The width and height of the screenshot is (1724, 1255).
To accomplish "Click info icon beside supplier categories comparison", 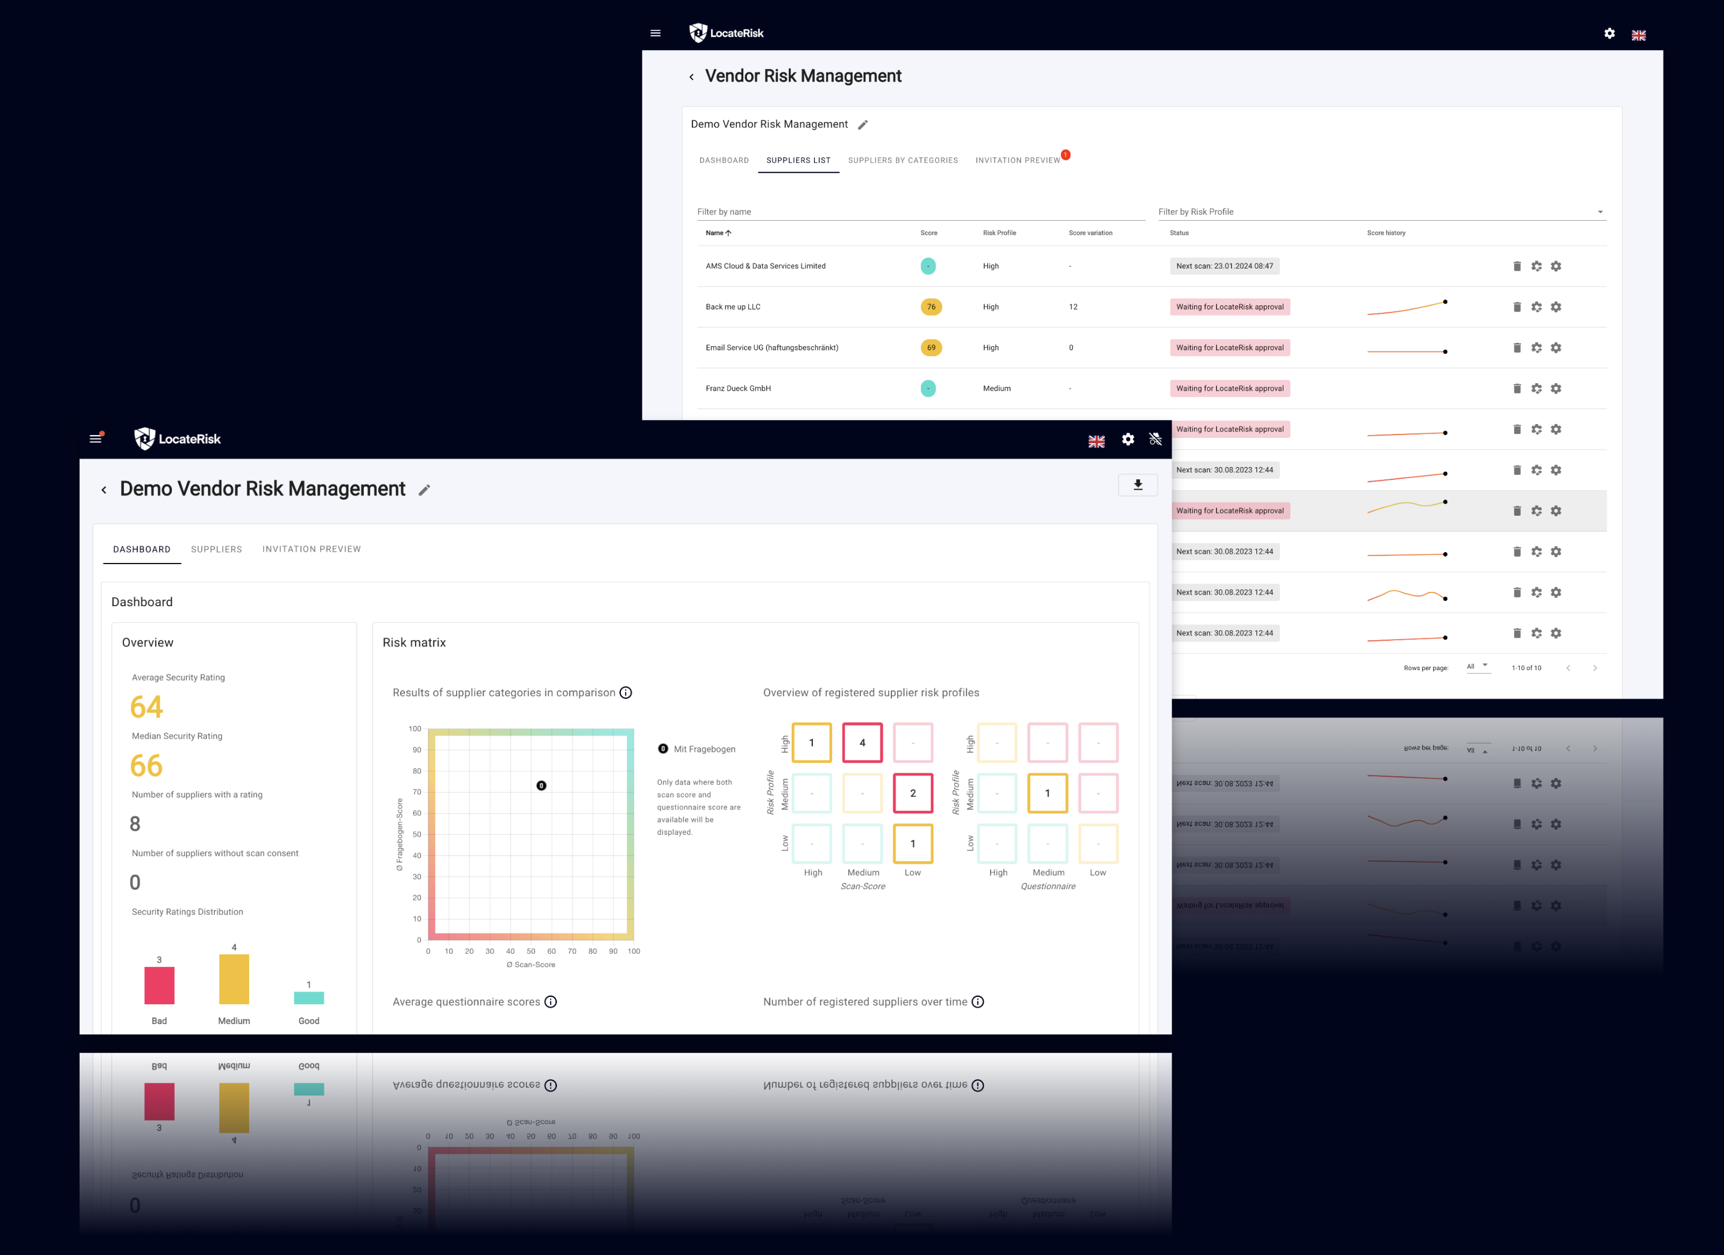I will click(626, 692).
